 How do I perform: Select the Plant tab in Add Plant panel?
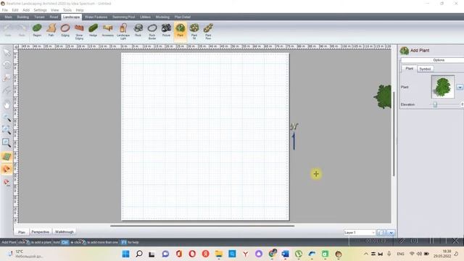tap(409, 68)
